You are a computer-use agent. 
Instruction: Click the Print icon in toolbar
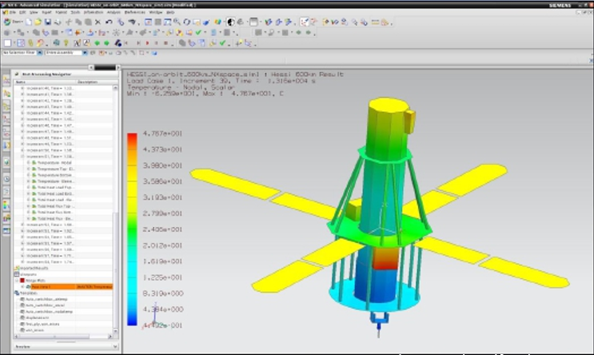point(58,22)
